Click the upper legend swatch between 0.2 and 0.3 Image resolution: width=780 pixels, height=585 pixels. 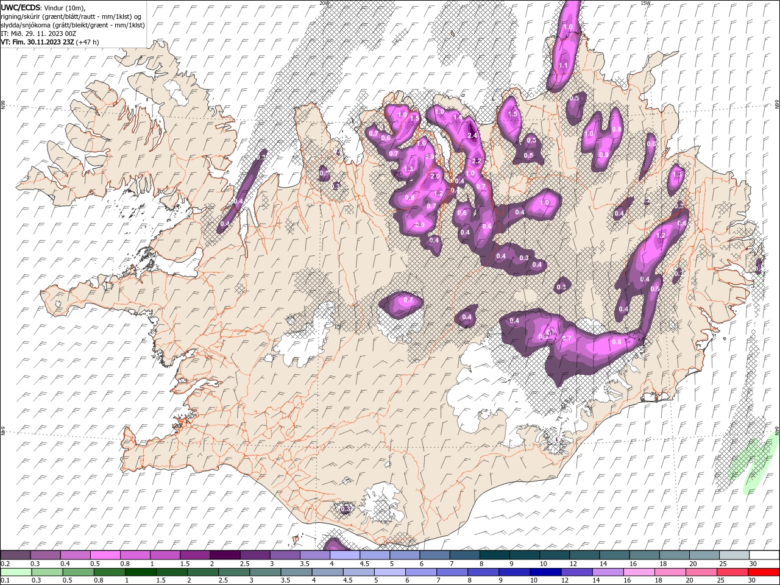click(x=16, y=555)
